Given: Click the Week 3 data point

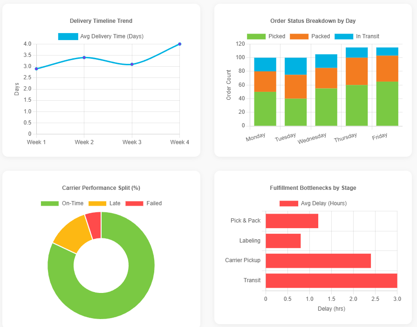Looking at the screenshot, I should click(x=132, y=64).
